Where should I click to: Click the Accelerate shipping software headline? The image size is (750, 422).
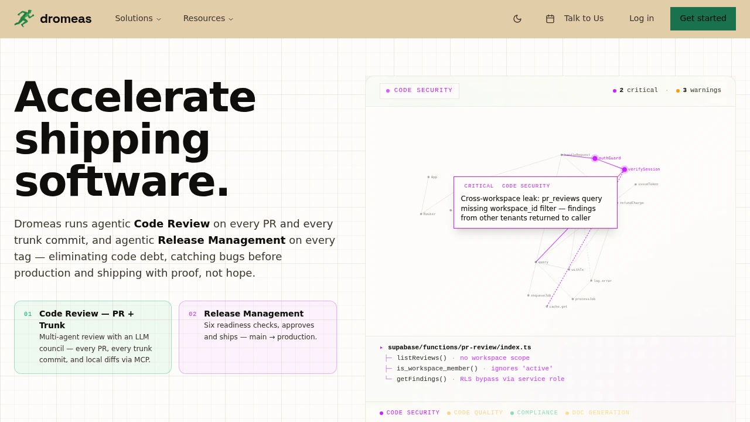[135, 139]
